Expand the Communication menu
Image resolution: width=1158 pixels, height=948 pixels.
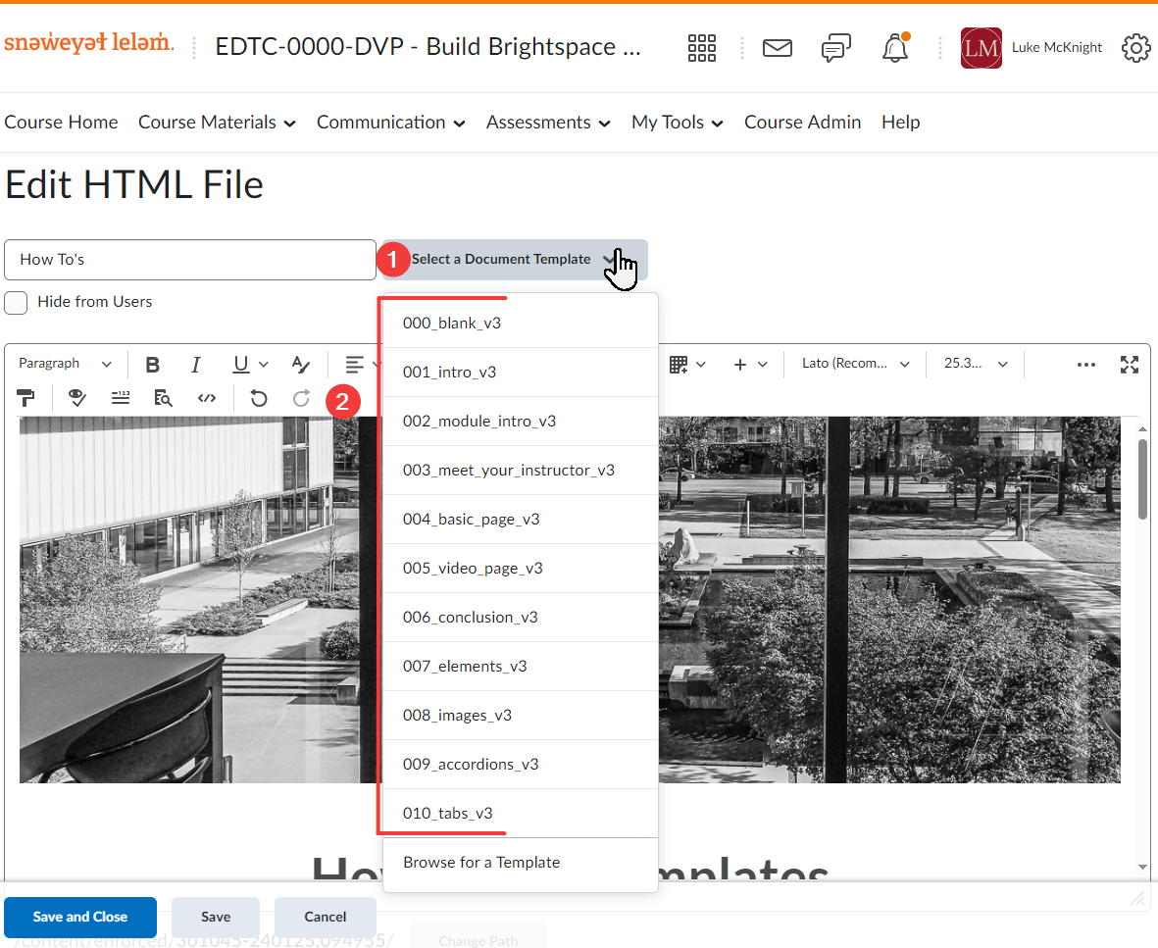(x=390, y=123)
